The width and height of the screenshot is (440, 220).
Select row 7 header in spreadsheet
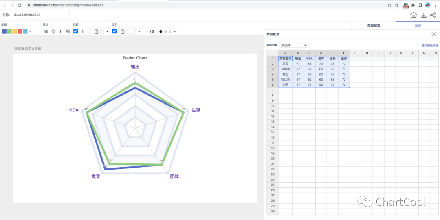pyautogui.click(x=273, y=90)
